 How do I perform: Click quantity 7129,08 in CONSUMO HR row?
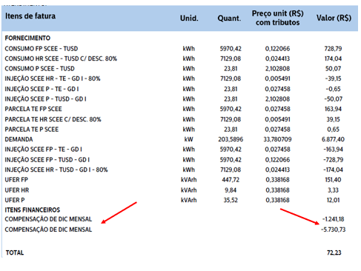pyautogui.click(x=231, y=58)
